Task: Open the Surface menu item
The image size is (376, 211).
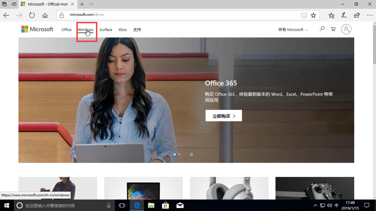Action: point(106,30)
